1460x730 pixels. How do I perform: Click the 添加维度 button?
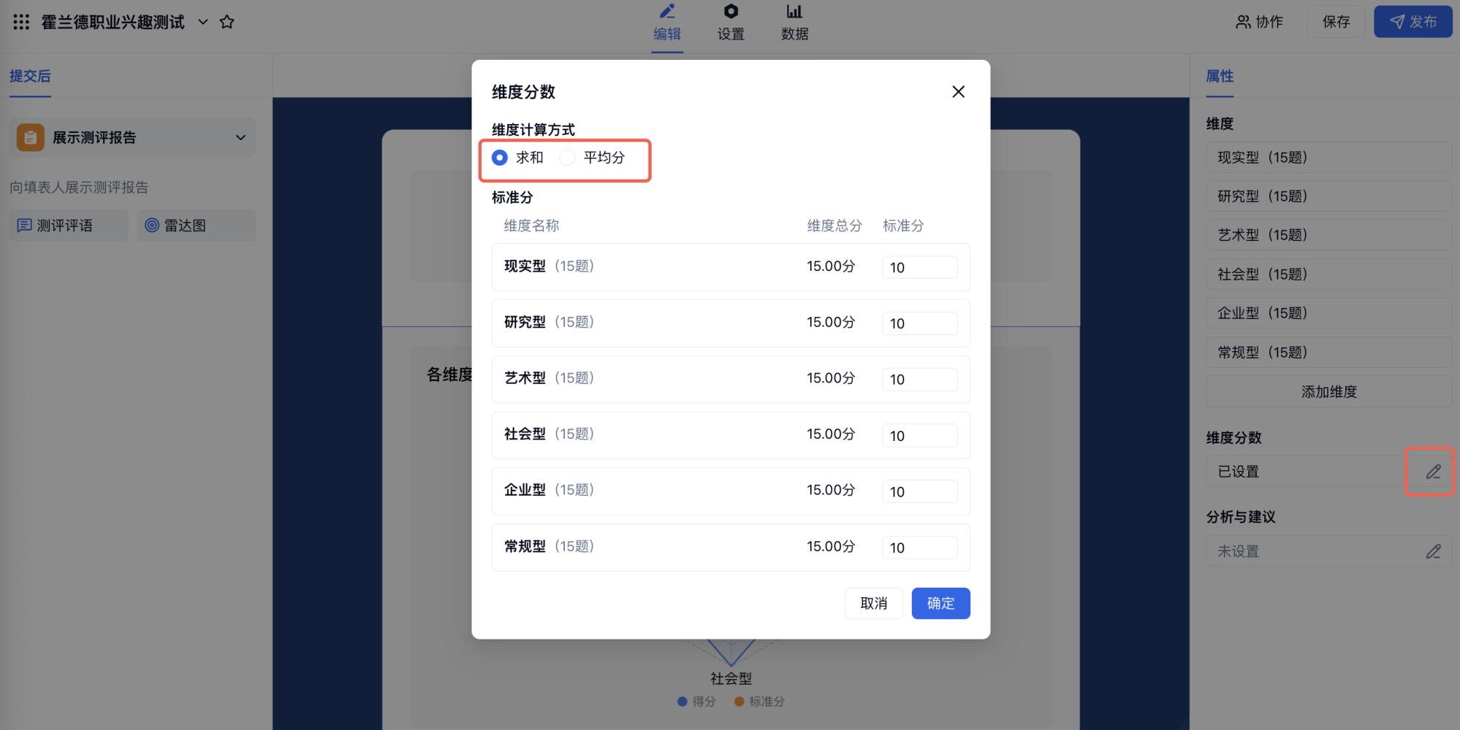click(1328, 392)
